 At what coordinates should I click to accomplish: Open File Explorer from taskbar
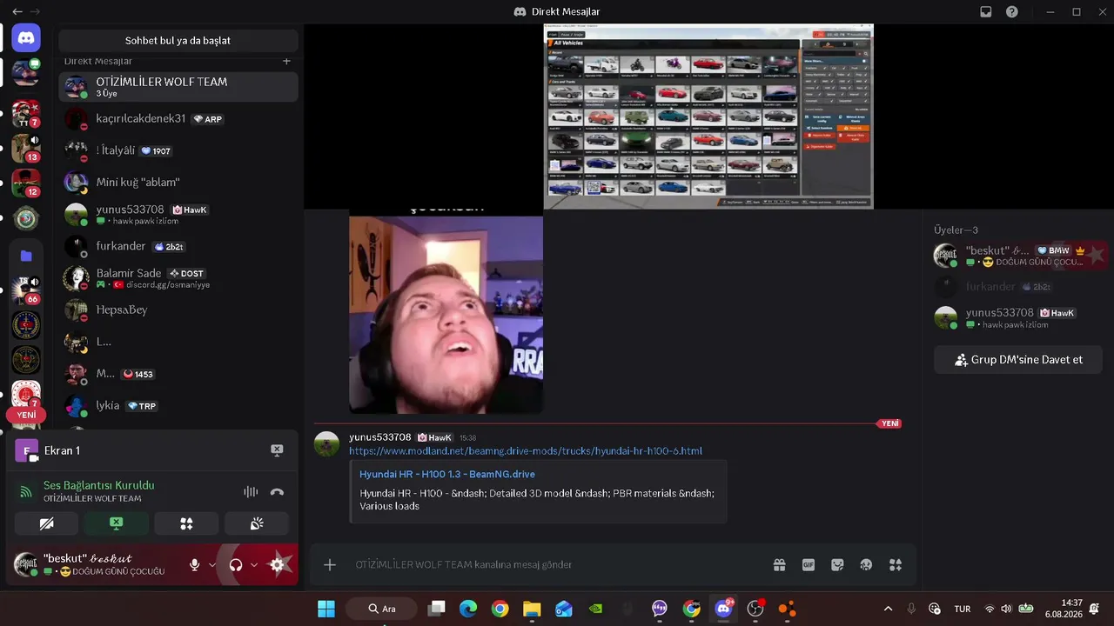click(532, 609)
